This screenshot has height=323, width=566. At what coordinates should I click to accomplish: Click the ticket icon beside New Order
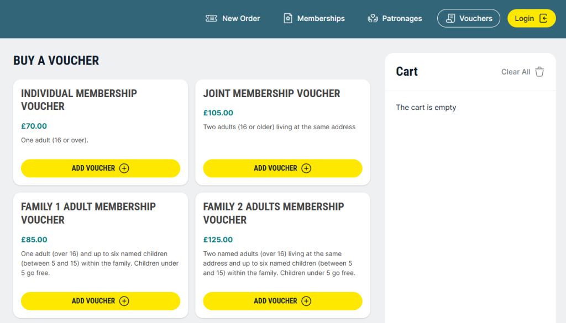211,18
